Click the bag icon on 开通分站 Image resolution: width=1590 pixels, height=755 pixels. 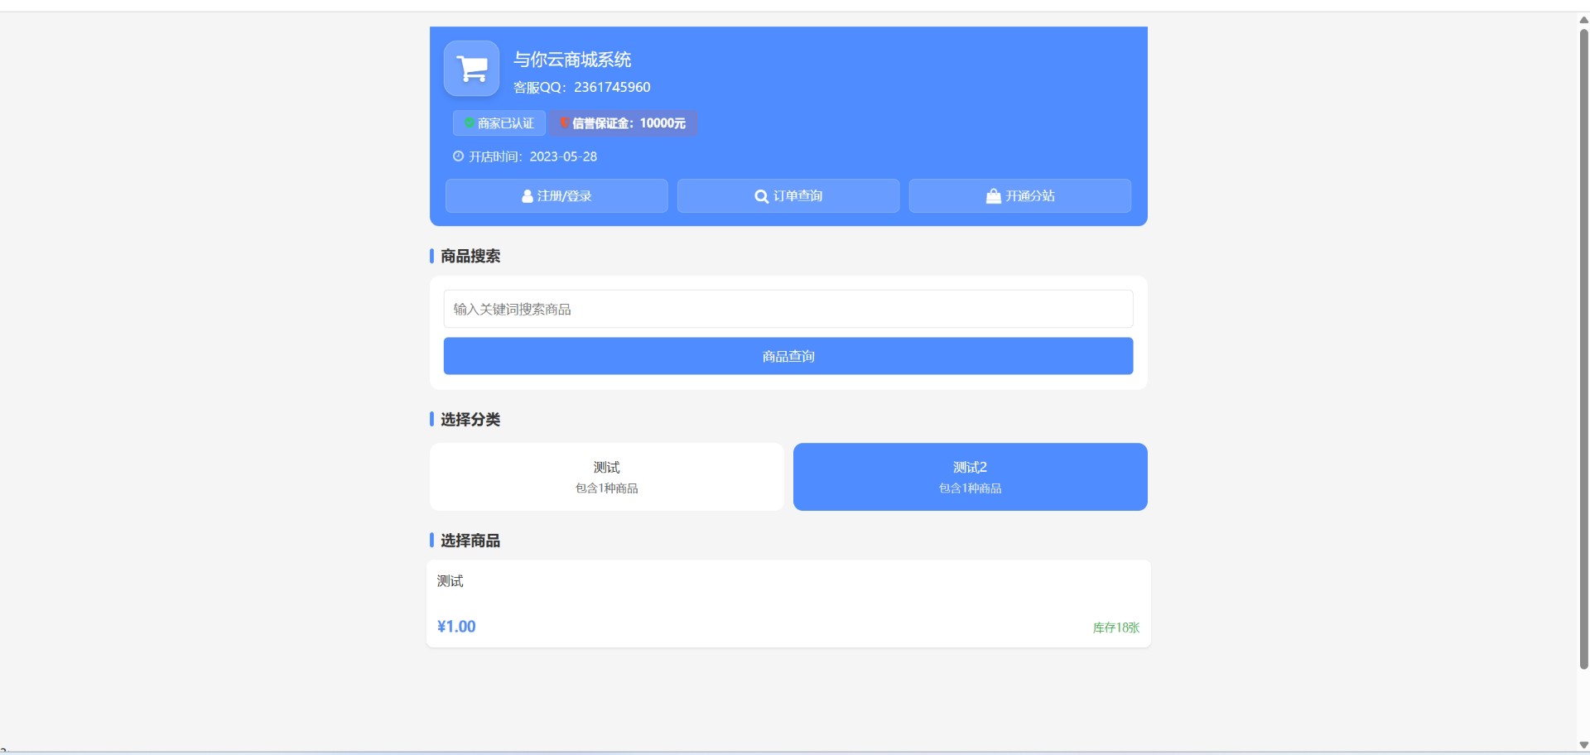[x=994, y=196]
